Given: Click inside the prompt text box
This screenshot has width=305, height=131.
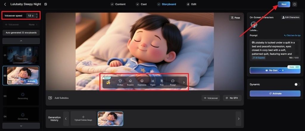Looking at the screenshot, I should point(275,50).
